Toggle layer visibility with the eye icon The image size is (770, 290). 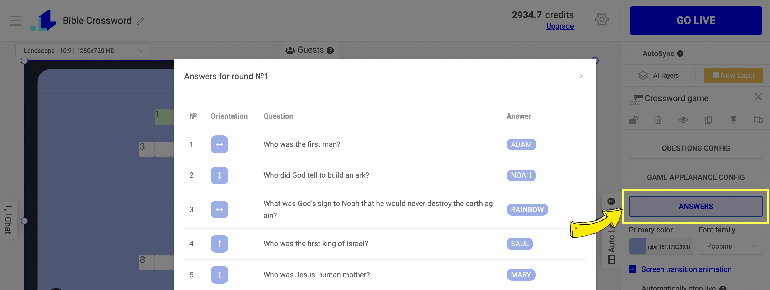[683, 120]
